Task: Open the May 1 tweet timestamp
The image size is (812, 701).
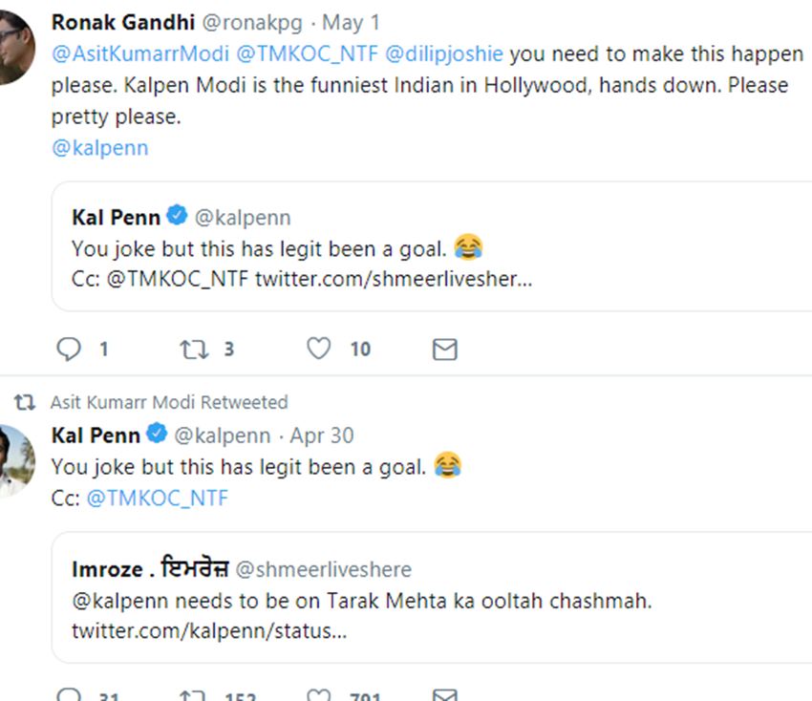Action: click(x=350, y=22)
